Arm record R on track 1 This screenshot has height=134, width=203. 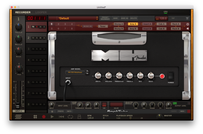click(37, 27)
